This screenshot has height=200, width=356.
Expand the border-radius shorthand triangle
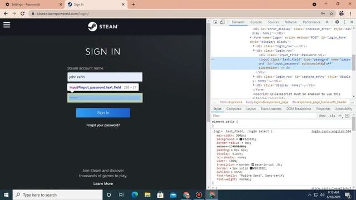tap(243, 143)
